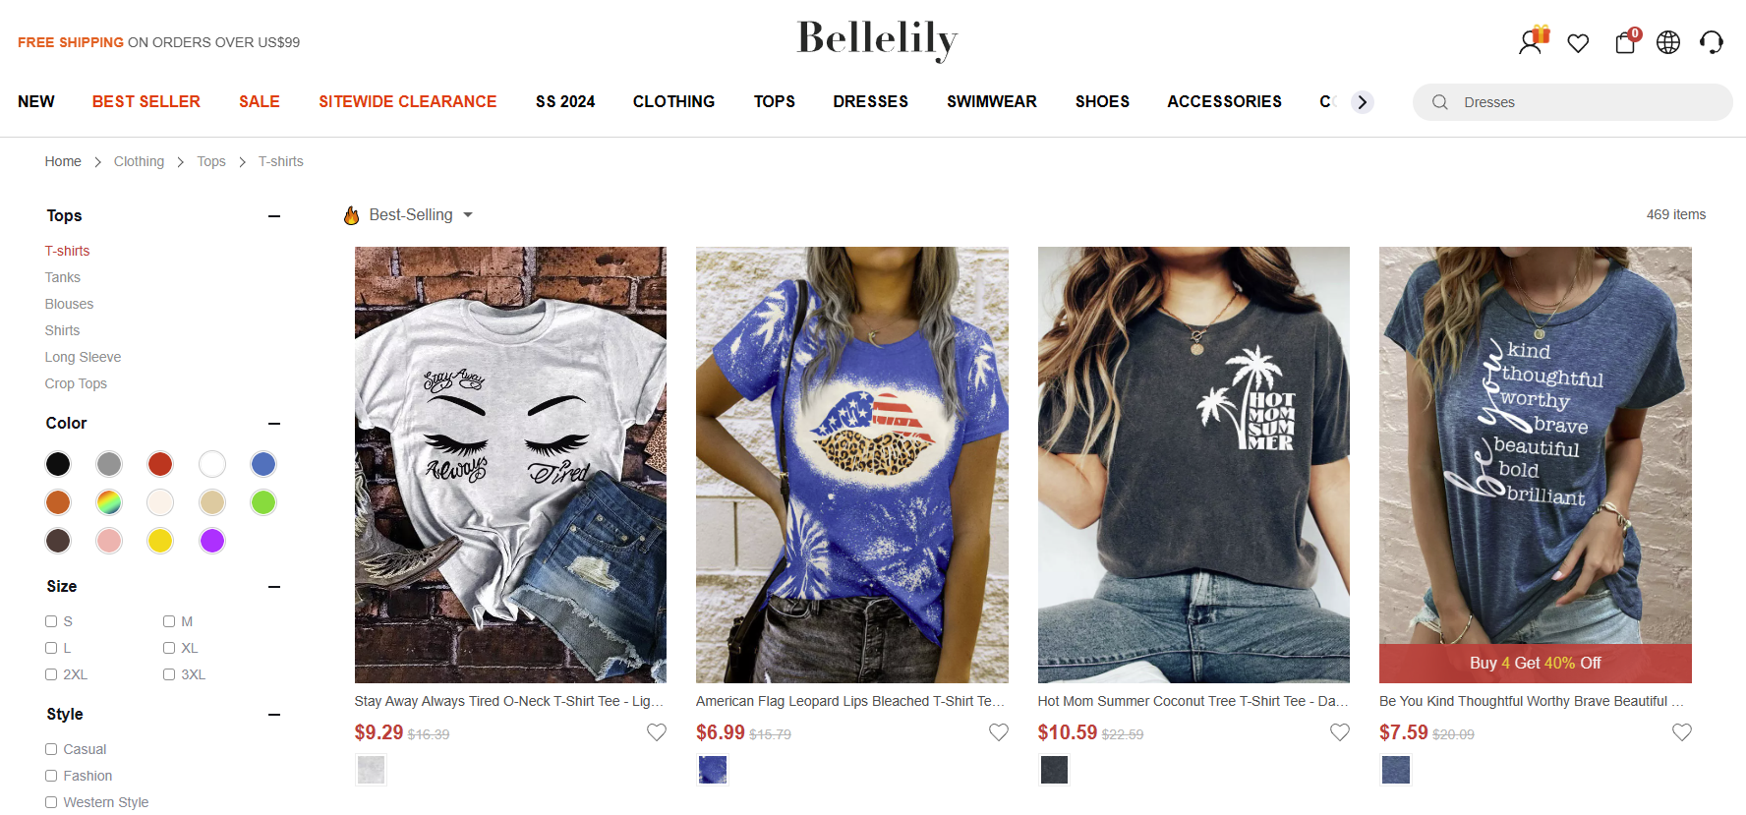Collapse the Color filter section

click(274, 424)
